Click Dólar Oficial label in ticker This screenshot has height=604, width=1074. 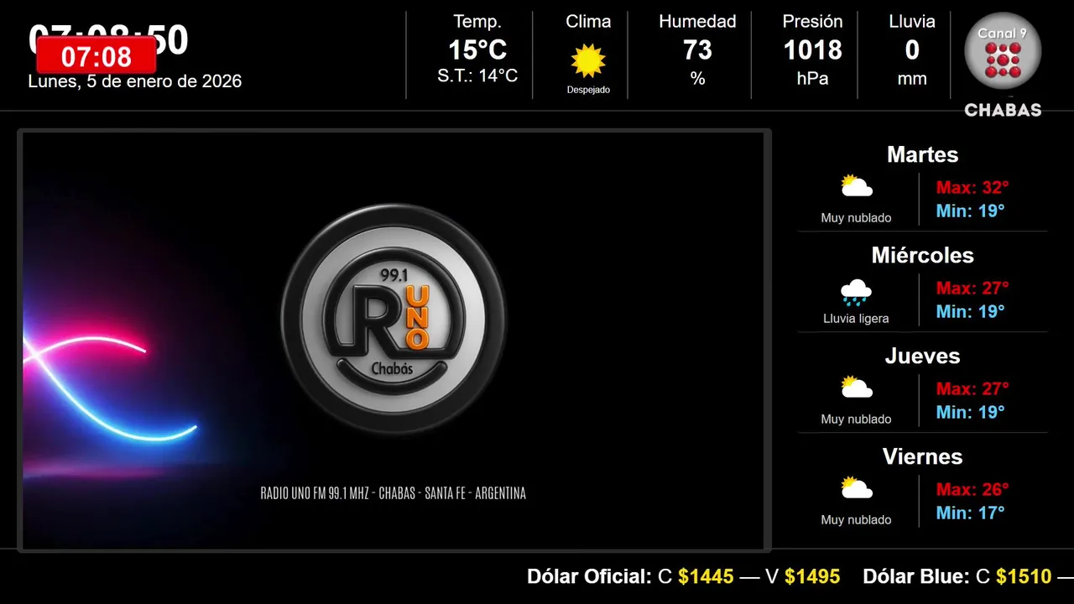[x=590, y=576]
